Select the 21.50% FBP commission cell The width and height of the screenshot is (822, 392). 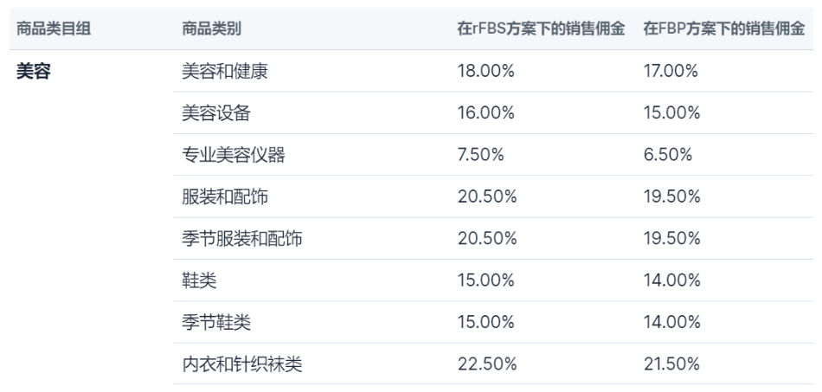pos(671,365)
